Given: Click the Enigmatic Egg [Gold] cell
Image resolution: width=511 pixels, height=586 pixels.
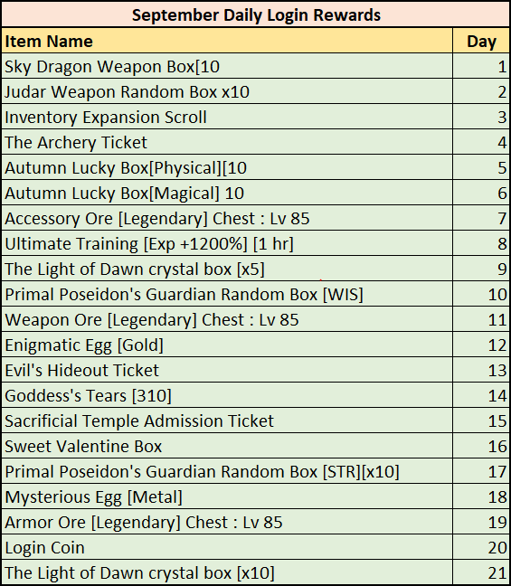Looking at the screenshot, I should pyautogui.click(x=227, y=345).
